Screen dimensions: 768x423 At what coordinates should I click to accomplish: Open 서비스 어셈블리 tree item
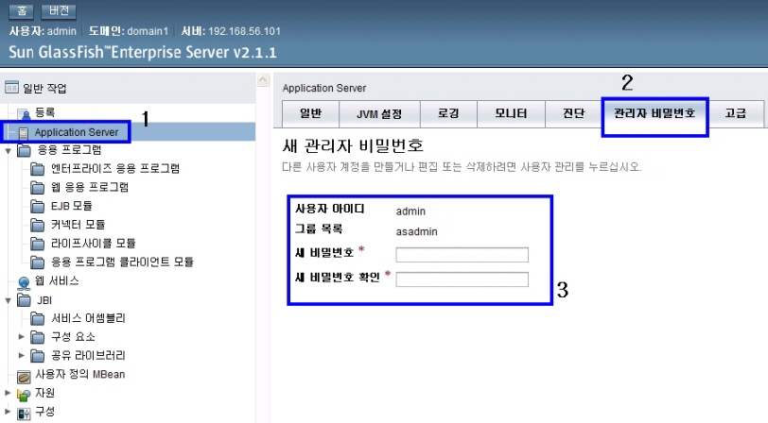pos(88,318)
